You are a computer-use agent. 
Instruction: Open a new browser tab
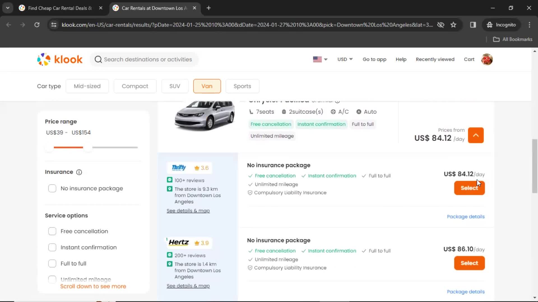(208, 8)
